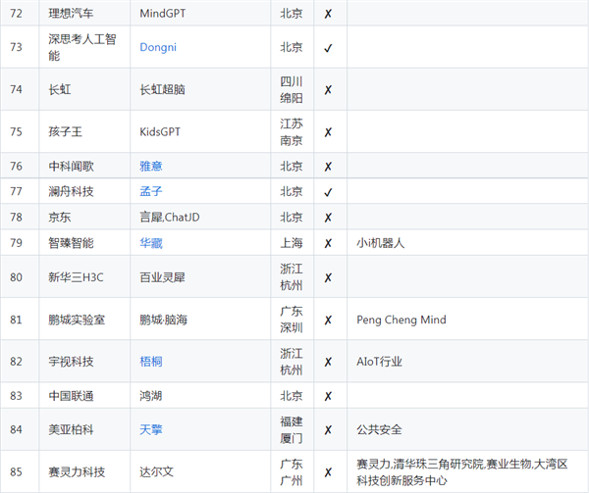Viewport: 589px width, 493px height.
Task: Click row number 76
Action: pos(16,166)
